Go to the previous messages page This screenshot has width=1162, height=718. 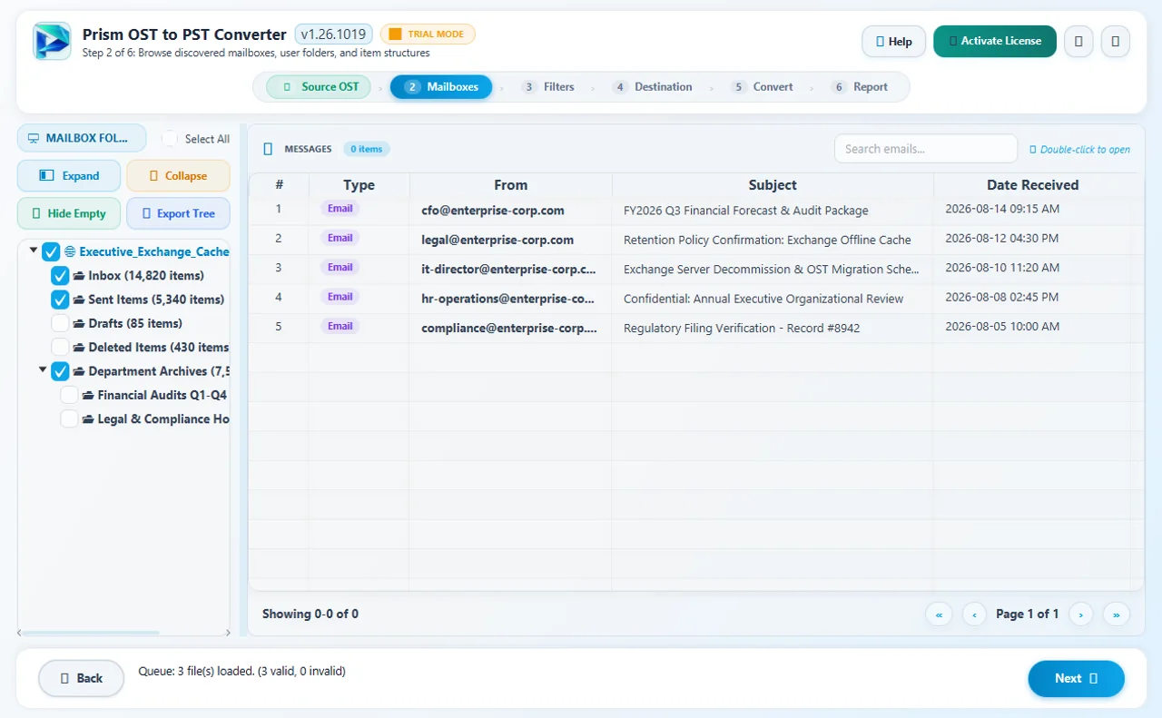pyautogui.click(x=974, y=615)
